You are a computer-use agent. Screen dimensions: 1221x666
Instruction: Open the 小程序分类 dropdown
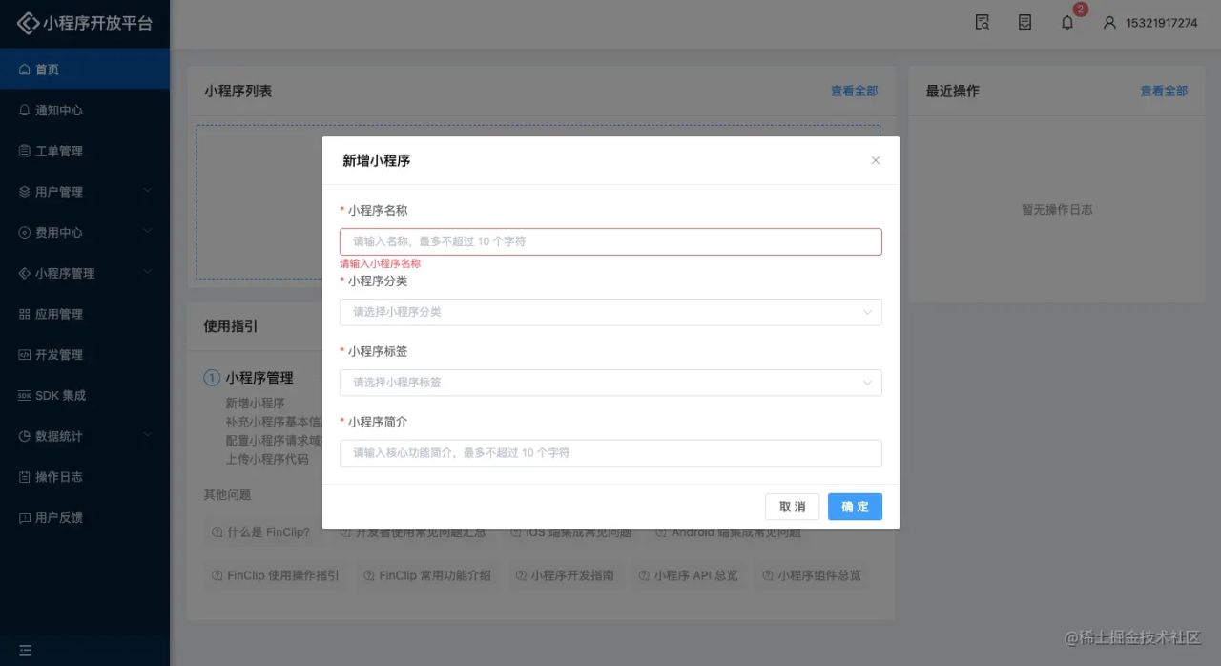click(610, 312)
